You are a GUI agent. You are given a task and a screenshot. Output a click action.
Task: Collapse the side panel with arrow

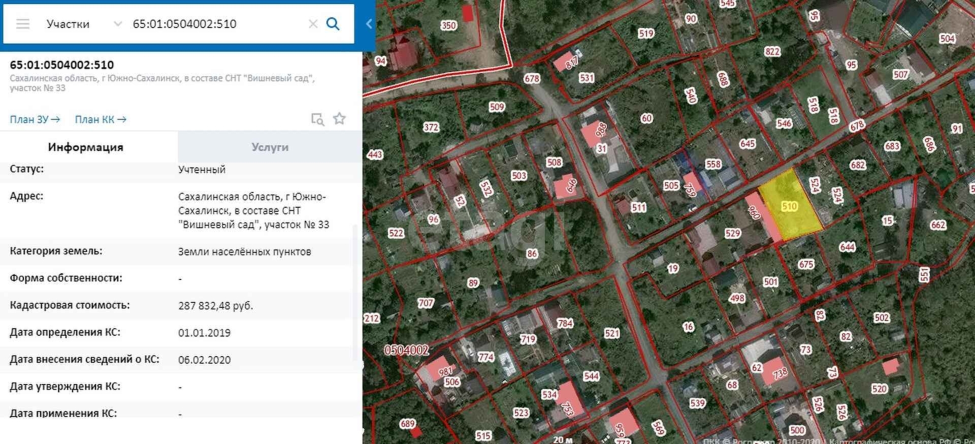click(369, 24)
